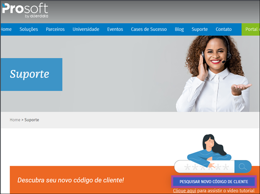Go to the Parceiros page
260x194 pixels.
pos(55,29)
